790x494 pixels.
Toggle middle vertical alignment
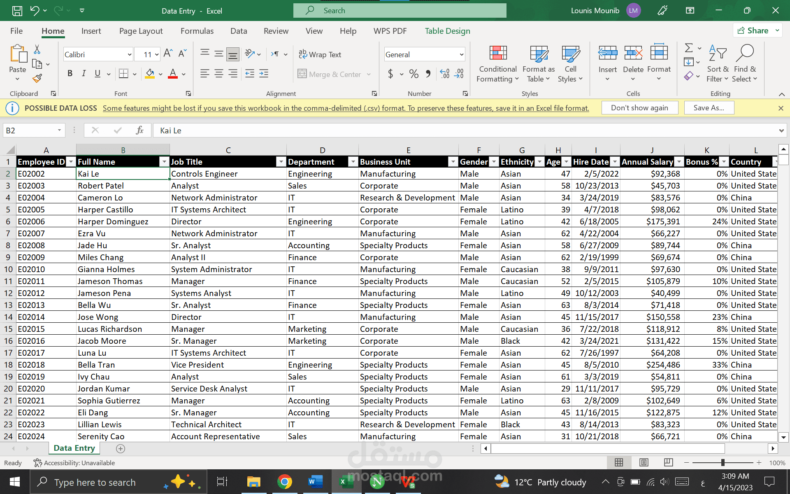[219, 54]
